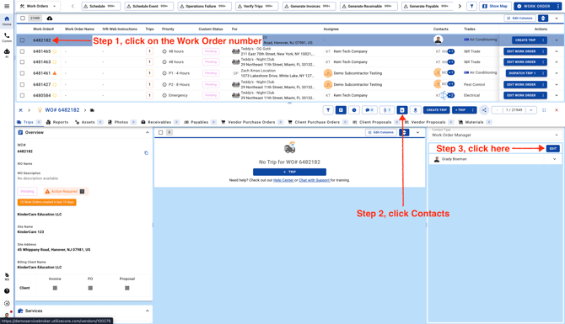
Task: Expand detail panel to fullscreen
Action: [x=544, y=110]
